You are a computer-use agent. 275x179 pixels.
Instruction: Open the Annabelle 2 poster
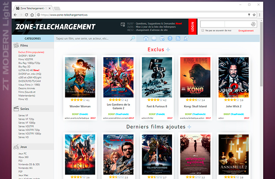pos(233,155)
